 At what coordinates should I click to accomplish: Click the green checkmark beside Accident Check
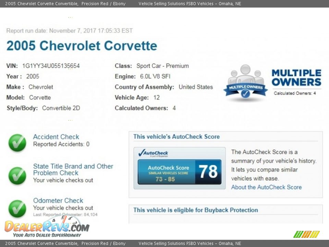[17, 142]
